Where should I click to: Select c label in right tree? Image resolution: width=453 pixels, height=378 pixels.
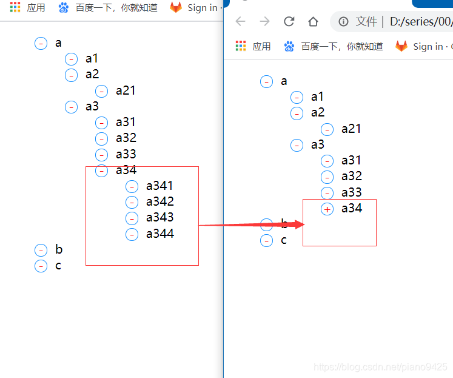pos(284,240)
